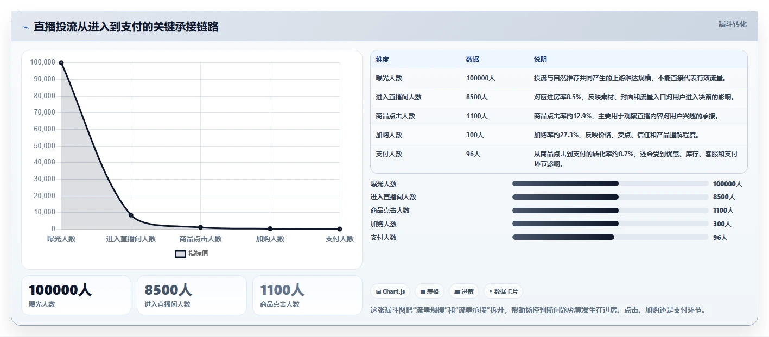Click the 曝光人数 x-axis label on chart
The height and width of the screenshot is (337, 769).
point(61,239)
